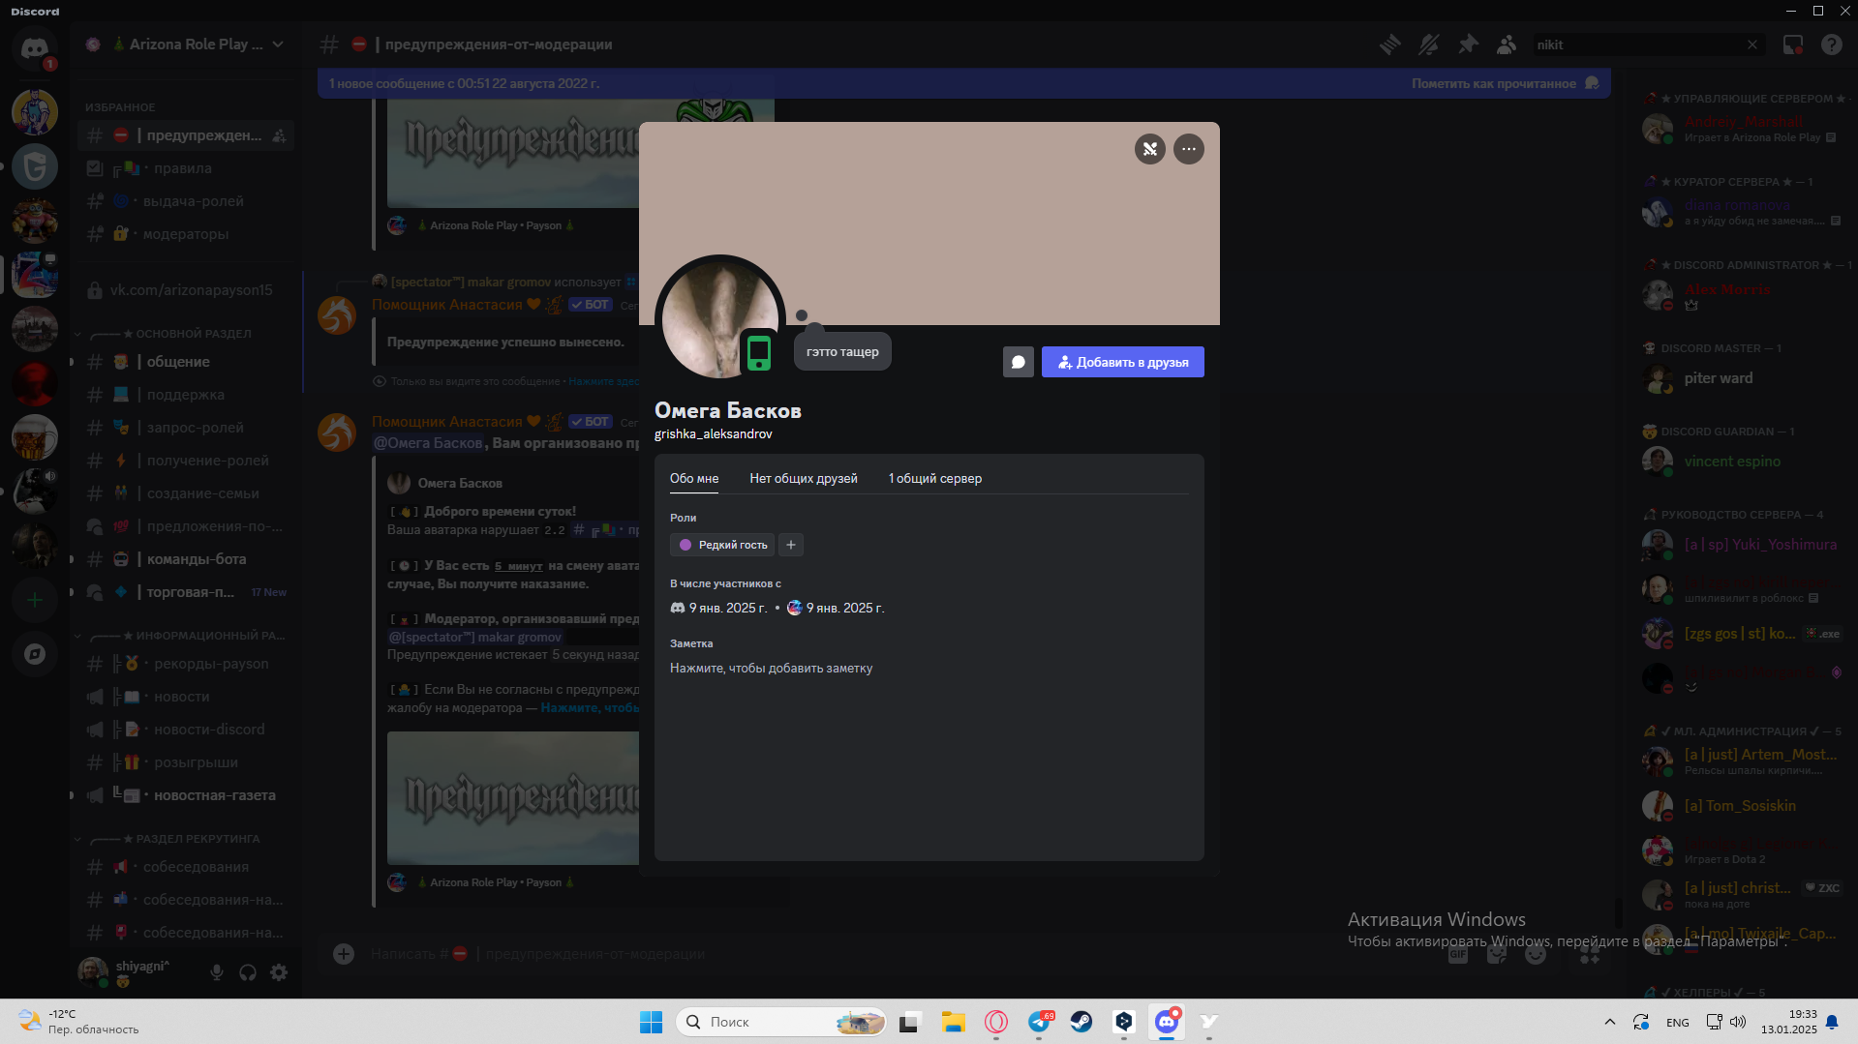Click add attachment plus in message box

344,954
